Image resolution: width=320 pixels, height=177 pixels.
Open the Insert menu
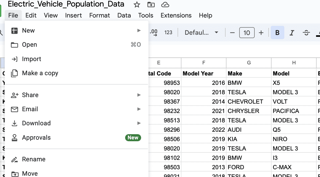[x=73, y=15]
